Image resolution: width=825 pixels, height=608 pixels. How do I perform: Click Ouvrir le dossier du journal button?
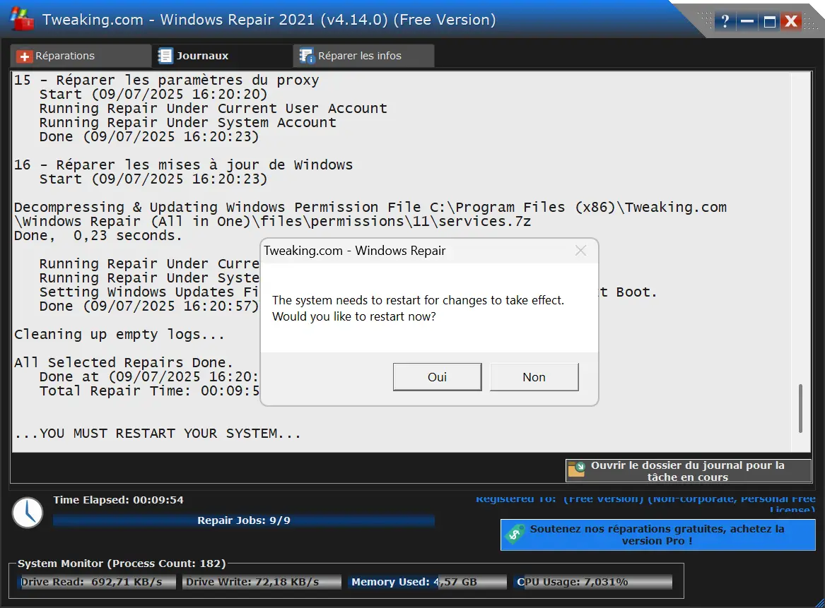pyautogui.click(x=688, y=471)
